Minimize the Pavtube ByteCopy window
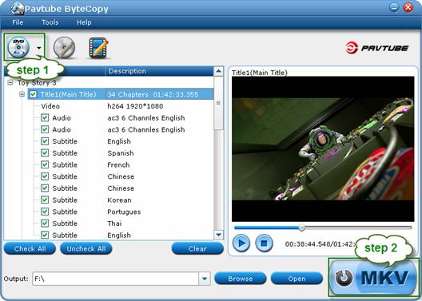Viewport: 422px width, 301px height. 394,7
